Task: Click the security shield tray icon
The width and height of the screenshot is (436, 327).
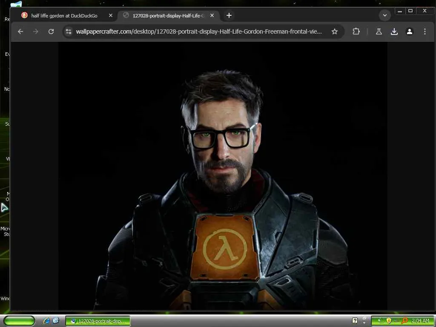Action: tap(389, 321)
